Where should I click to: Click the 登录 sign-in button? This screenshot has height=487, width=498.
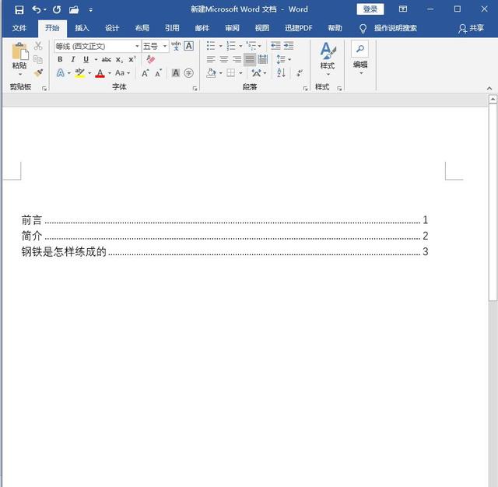370,9
